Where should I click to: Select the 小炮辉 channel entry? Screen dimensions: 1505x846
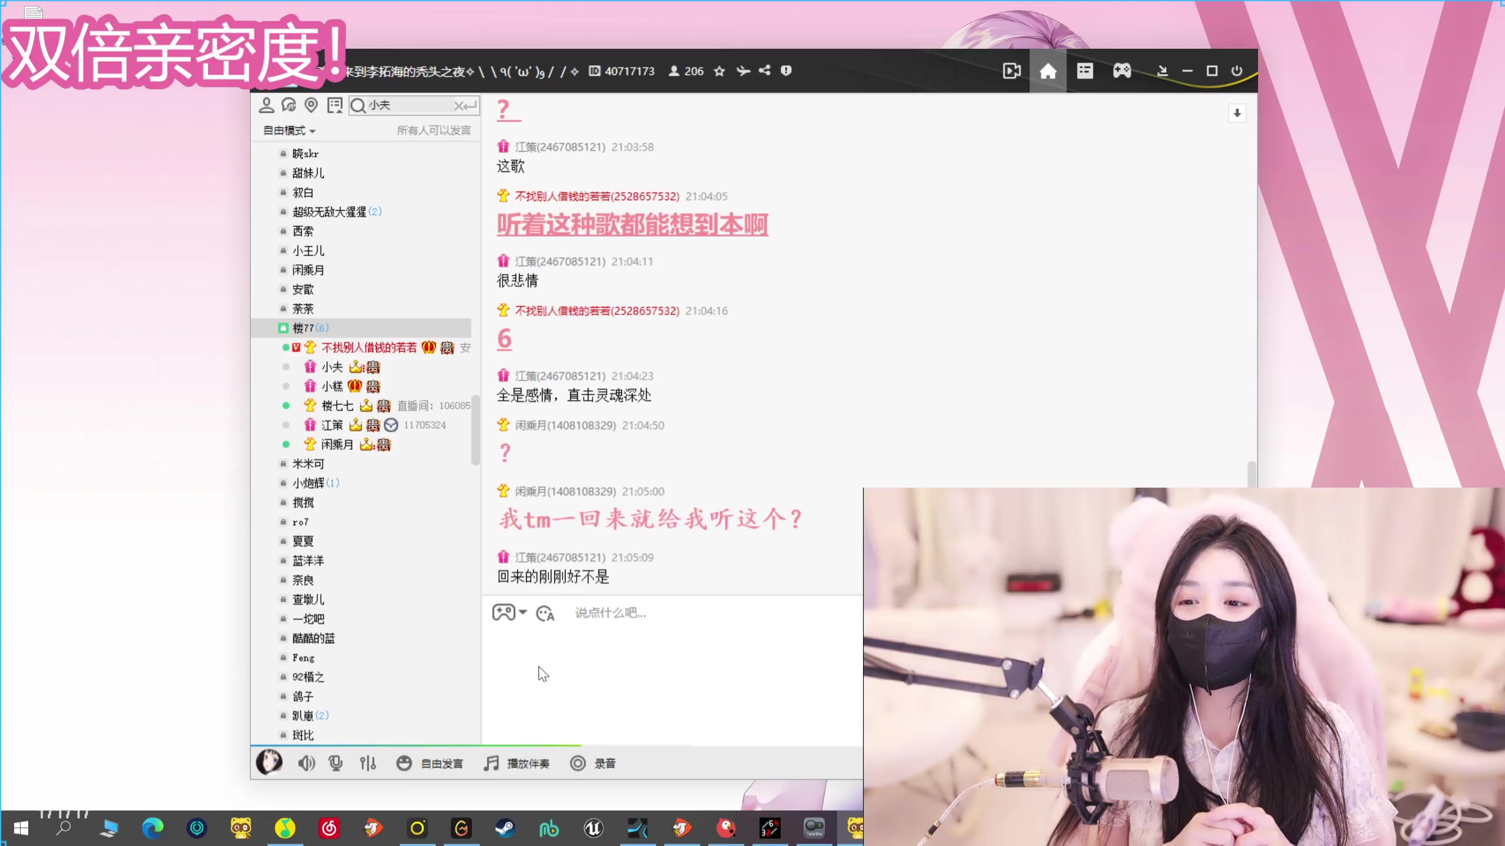[x=308, y=483]
